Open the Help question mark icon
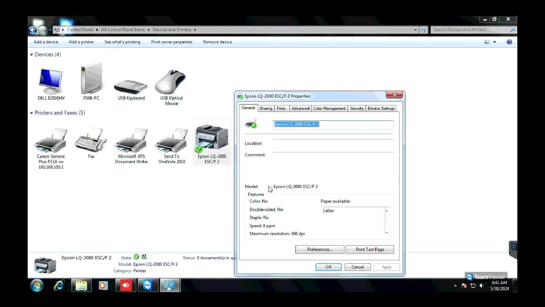The height and width of the screenshot is (307, 545). coord(509,42)
